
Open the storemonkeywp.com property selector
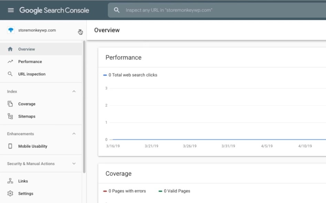click(x=43, y=30)
